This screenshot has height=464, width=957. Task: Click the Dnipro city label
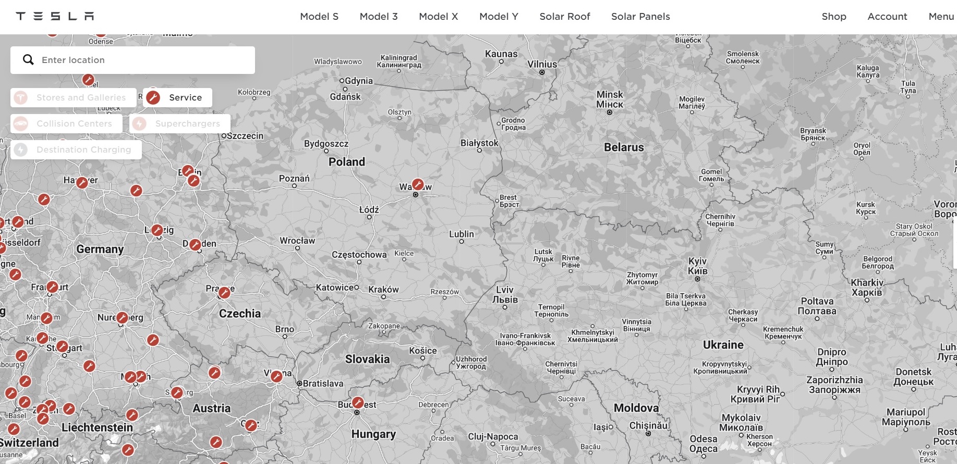tap(832, 357)
